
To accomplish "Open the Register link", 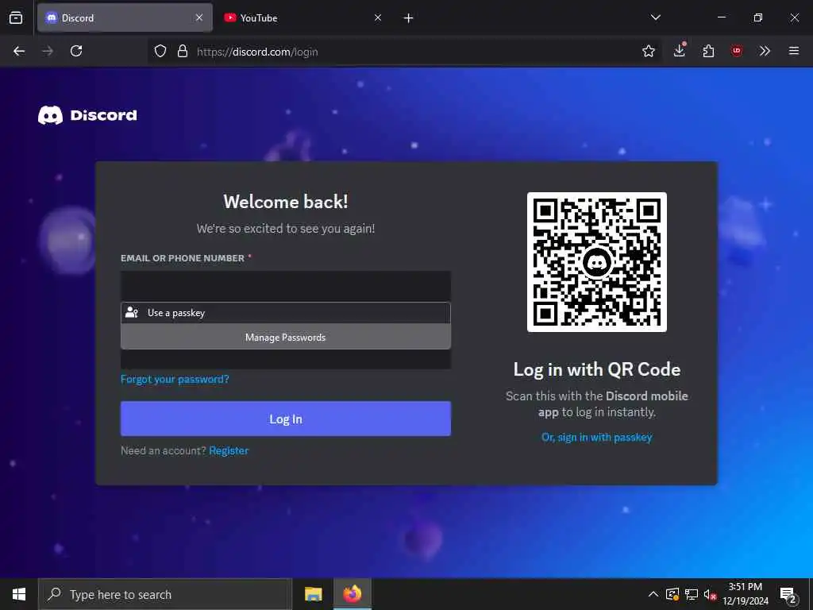I will tap(229, 451).
